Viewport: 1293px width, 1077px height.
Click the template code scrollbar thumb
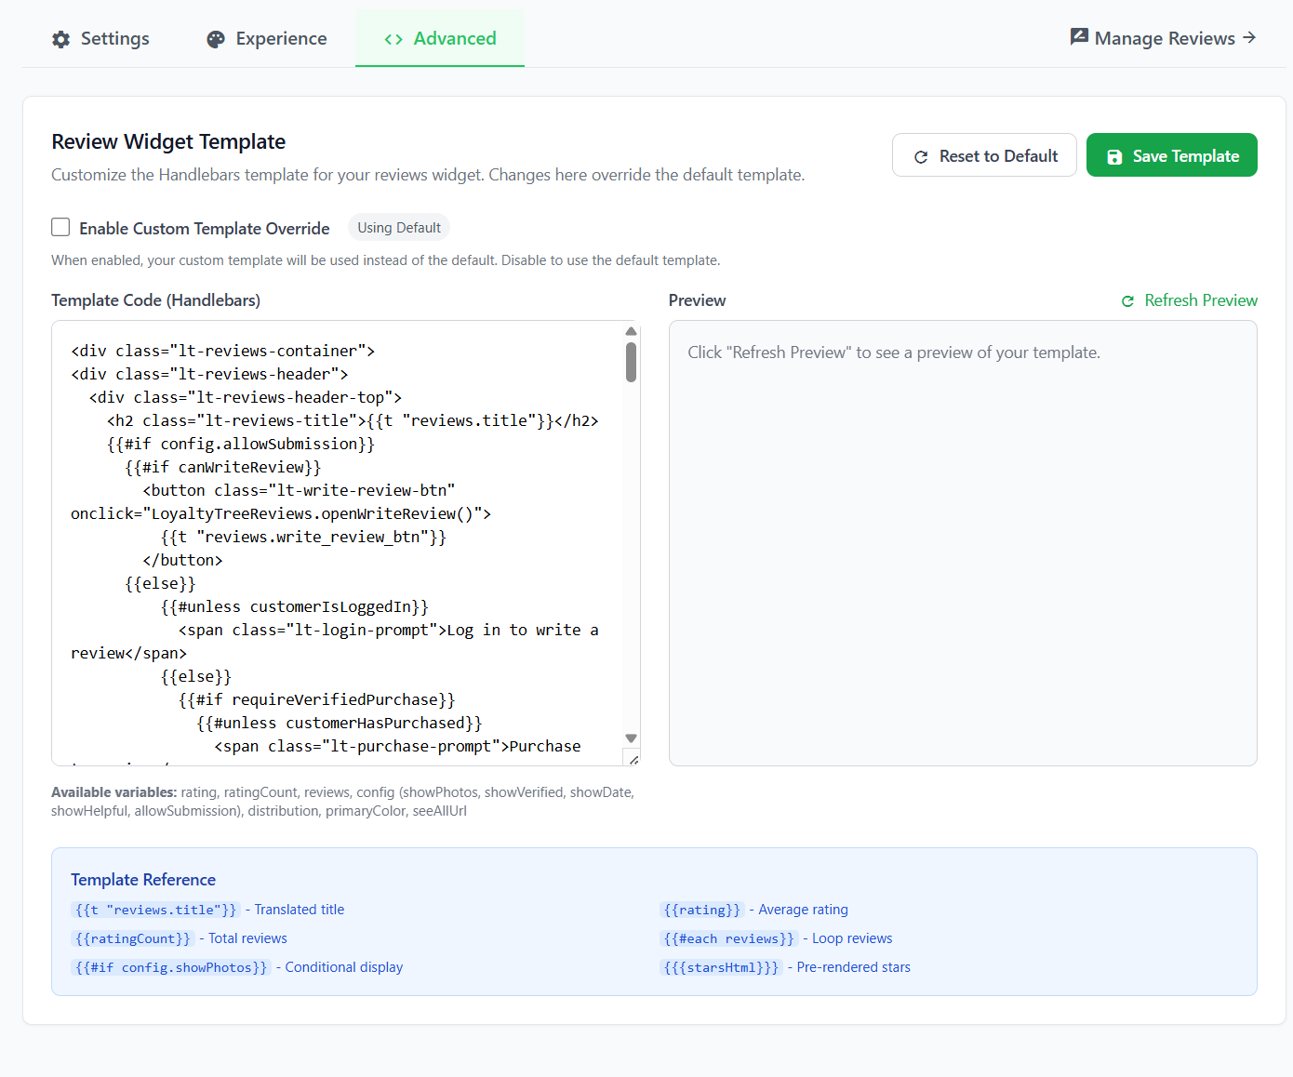tap(631, 362)
